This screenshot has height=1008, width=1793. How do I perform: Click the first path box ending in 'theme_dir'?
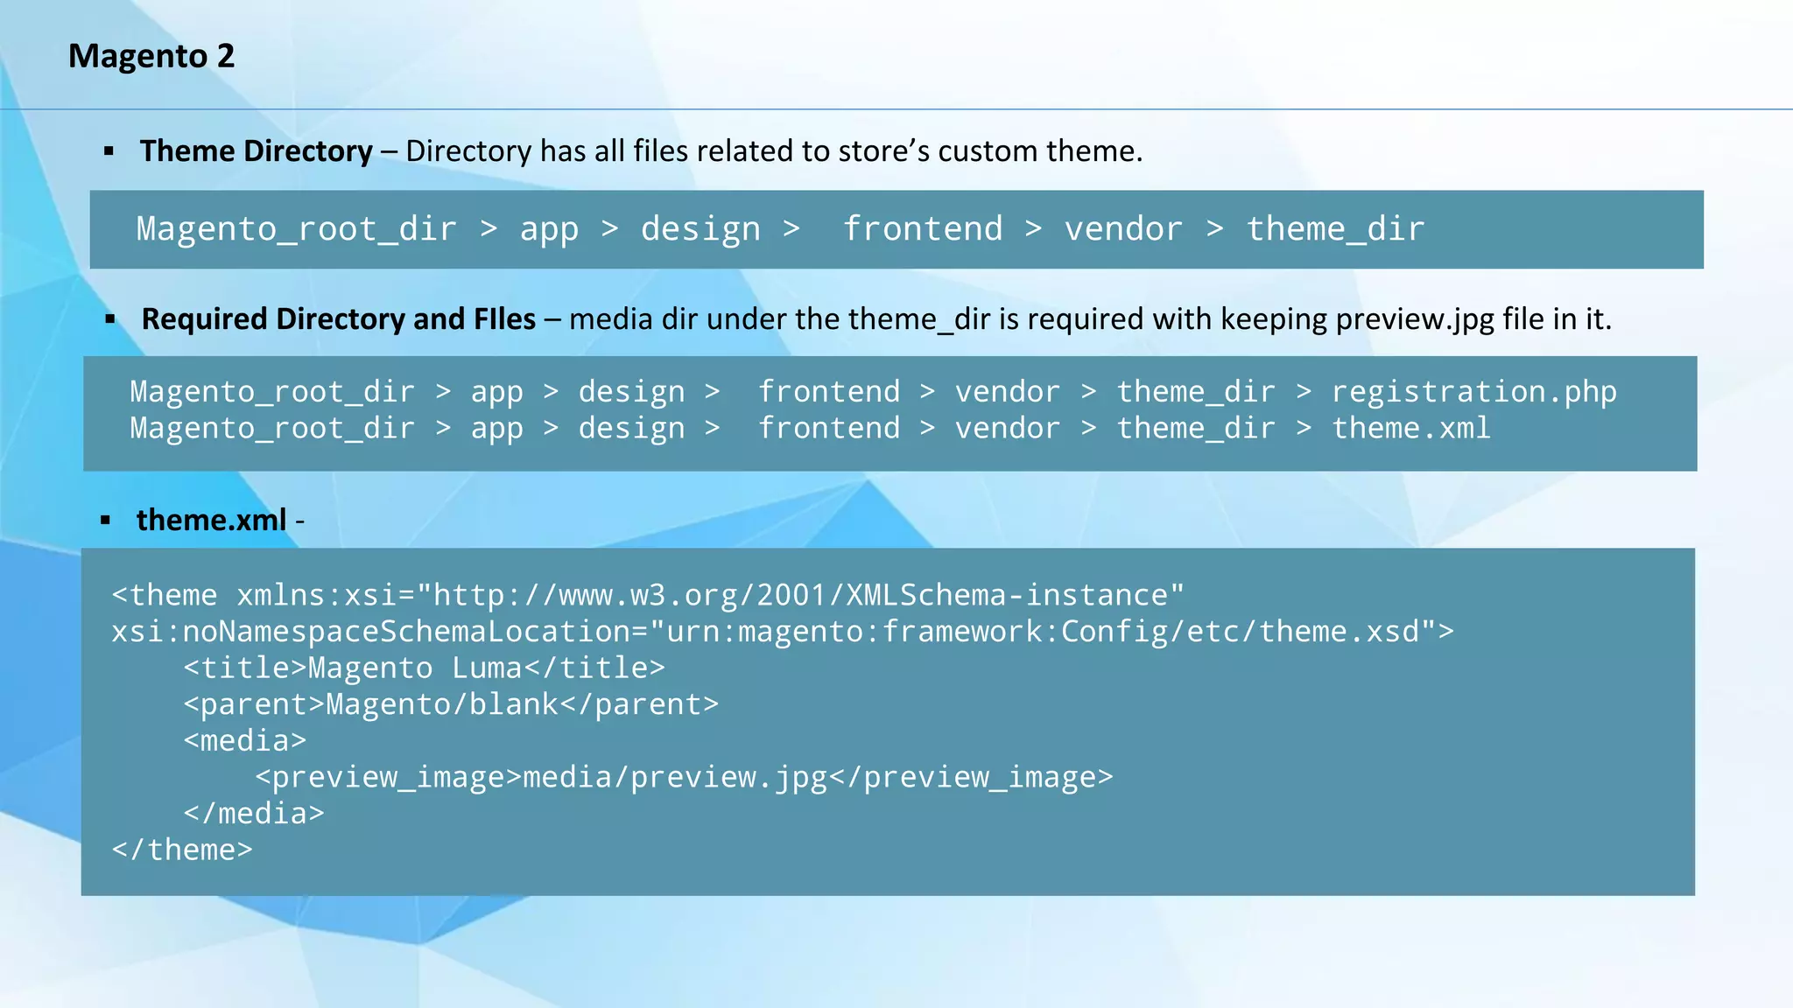(x=896, y=229)
